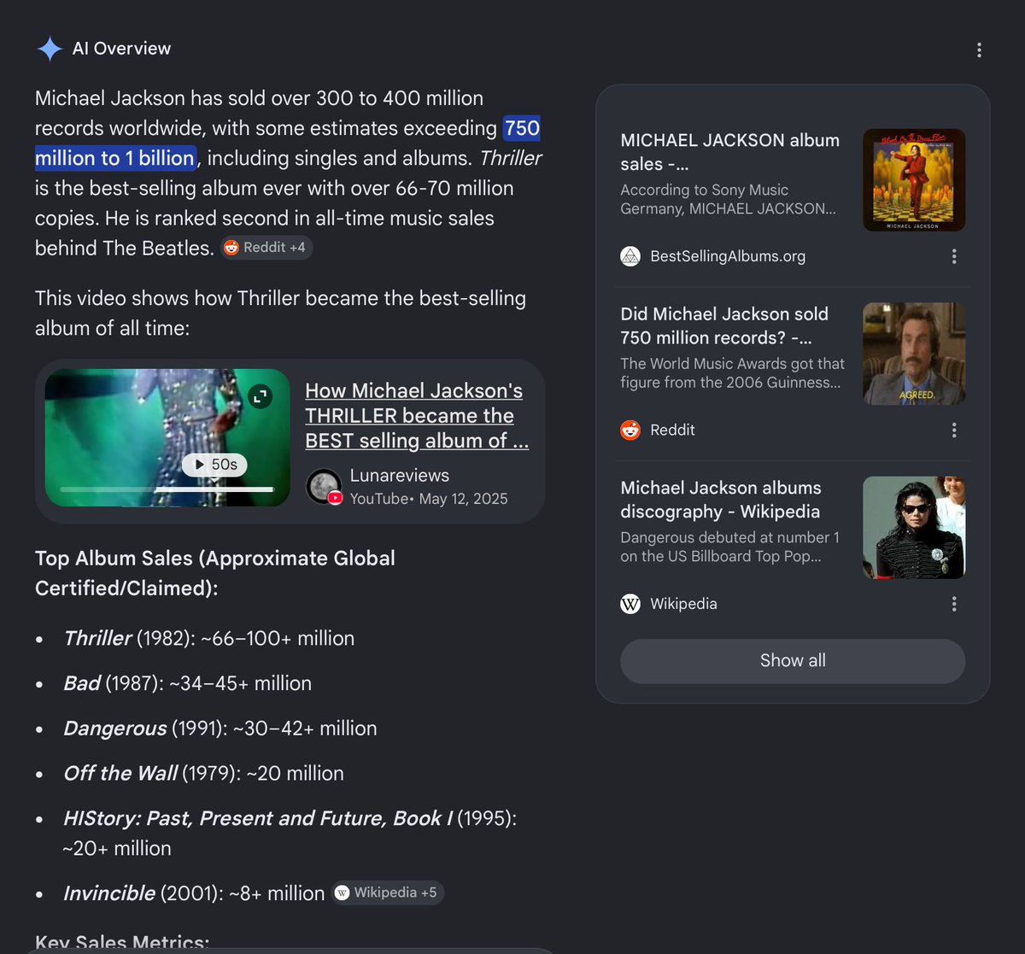
Task: Click the Dangerous debuted at number 1 snippet
Action: coord(729,547)
